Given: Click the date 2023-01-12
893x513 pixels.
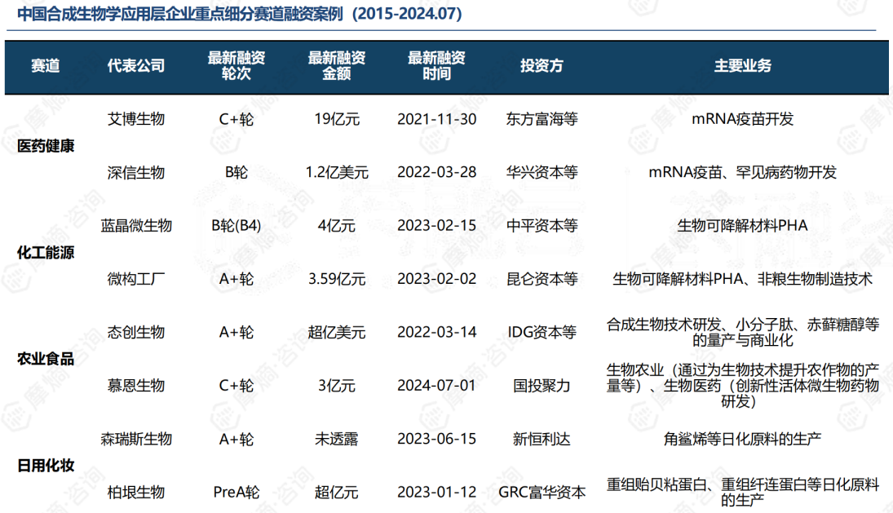Looking at the screenshot, I should [437, 492].
